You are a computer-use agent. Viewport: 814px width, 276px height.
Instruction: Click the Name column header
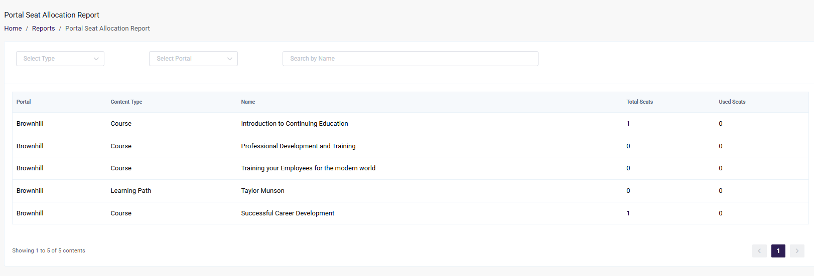point(248,102)
